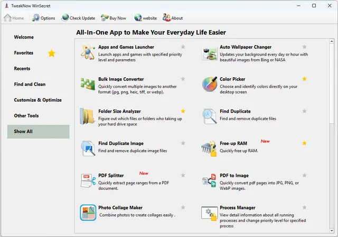Open the Options toolbar item
Viewport: 338px width, 237px height.
tap(43, 18)
